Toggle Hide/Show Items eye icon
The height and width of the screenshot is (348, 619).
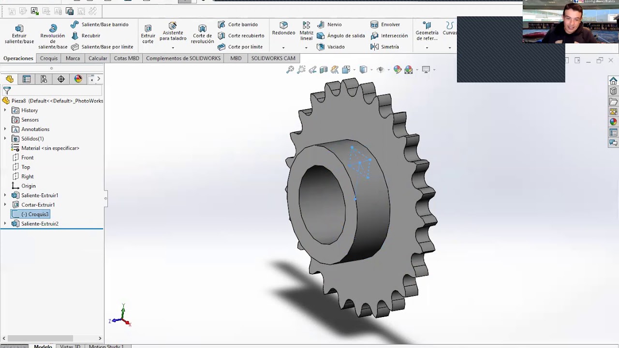pos(381,70)
